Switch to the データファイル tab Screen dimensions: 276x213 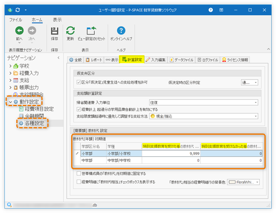pos(181,60)
